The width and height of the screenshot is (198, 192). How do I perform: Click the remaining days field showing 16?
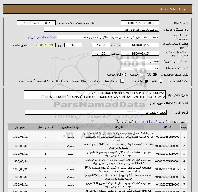73,45
